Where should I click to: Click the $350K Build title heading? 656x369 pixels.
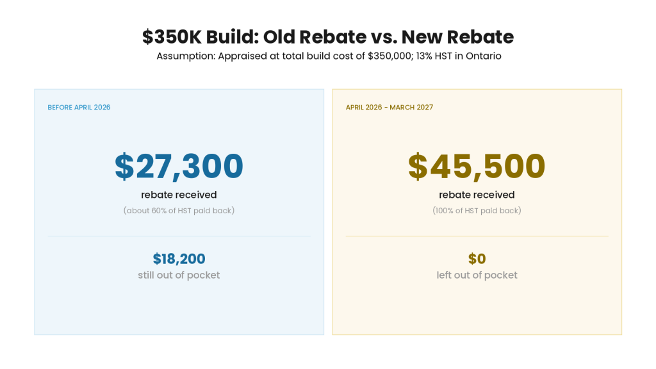pyautogui.click(x=328, y=37)
